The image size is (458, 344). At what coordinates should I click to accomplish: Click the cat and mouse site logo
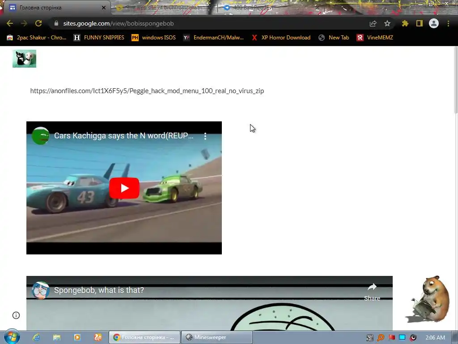coord(24,59)
